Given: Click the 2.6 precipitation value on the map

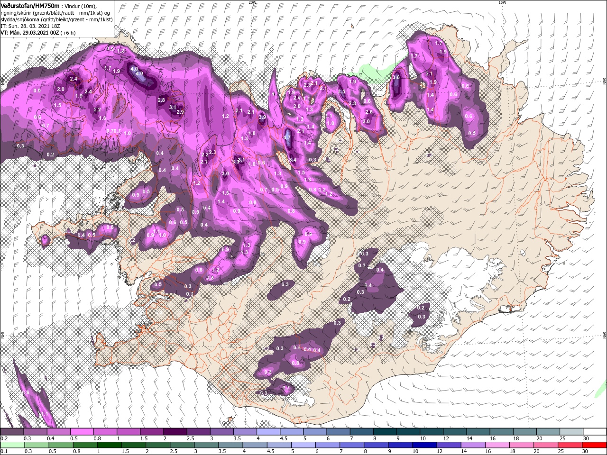Looking at the screenshot, I should point(369,112).
